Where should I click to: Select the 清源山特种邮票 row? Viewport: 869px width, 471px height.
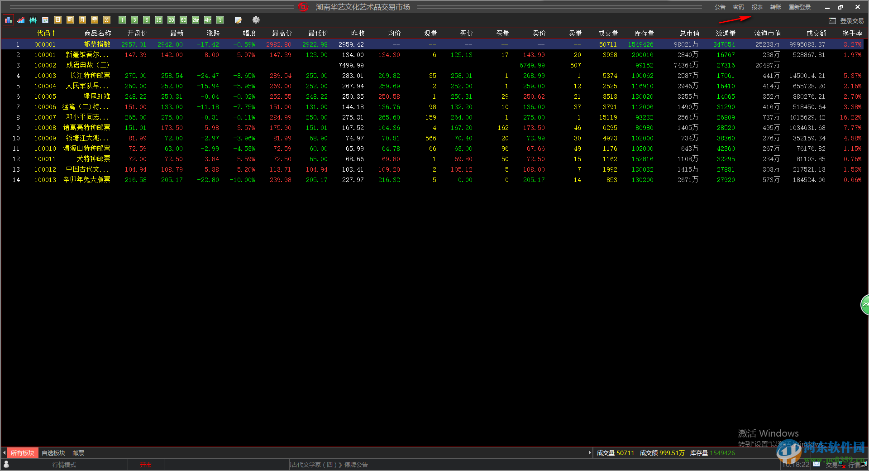click(432, 149)
